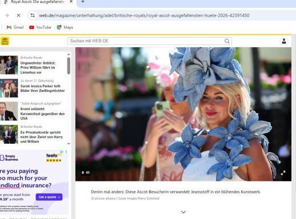This screenshot has width=296, height=219.
Task: Expand content with chevron below caption
Action: (183, 212)
